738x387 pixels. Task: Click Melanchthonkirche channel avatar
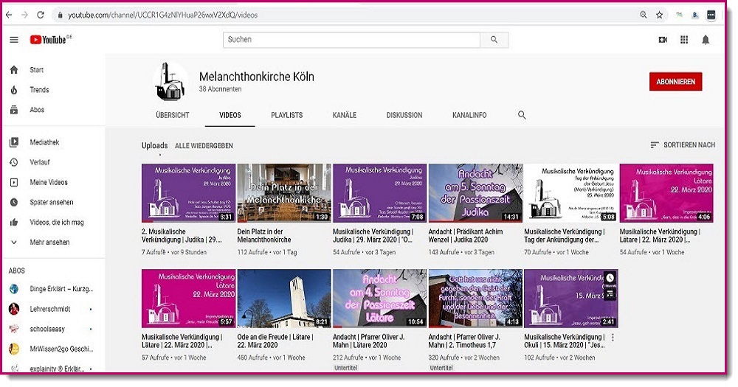click(x=170, y=81)
